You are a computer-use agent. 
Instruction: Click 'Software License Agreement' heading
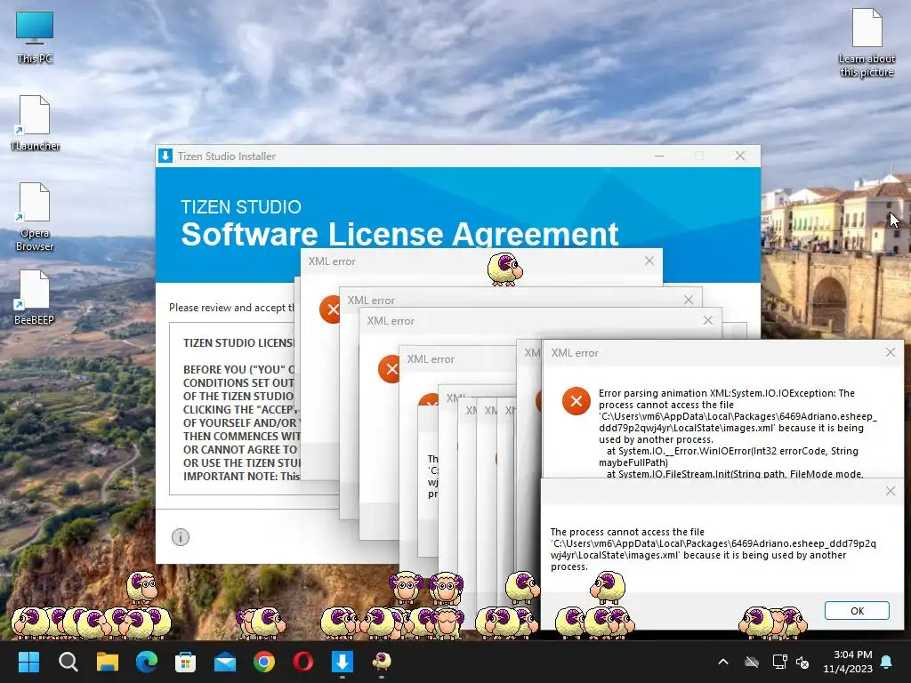click(399, 234)
